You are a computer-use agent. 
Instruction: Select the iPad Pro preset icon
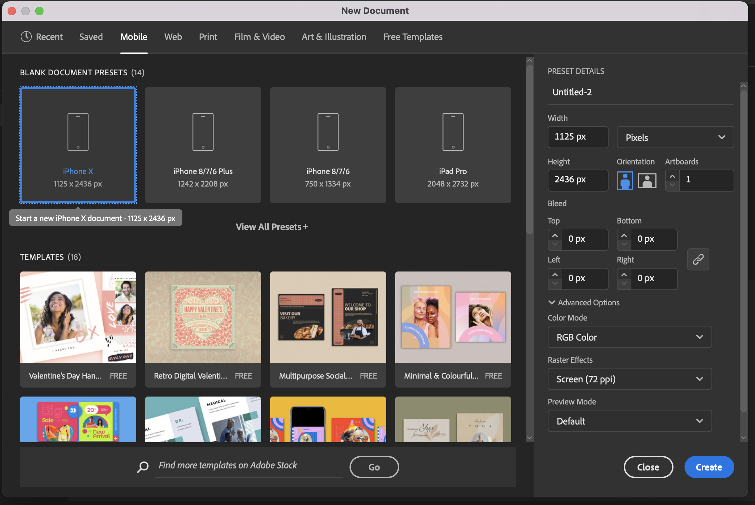coord(453,132)
